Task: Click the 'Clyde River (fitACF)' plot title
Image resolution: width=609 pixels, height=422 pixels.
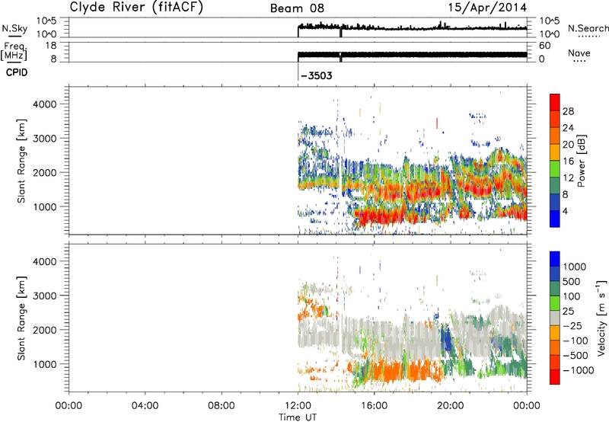Action: 136,7
